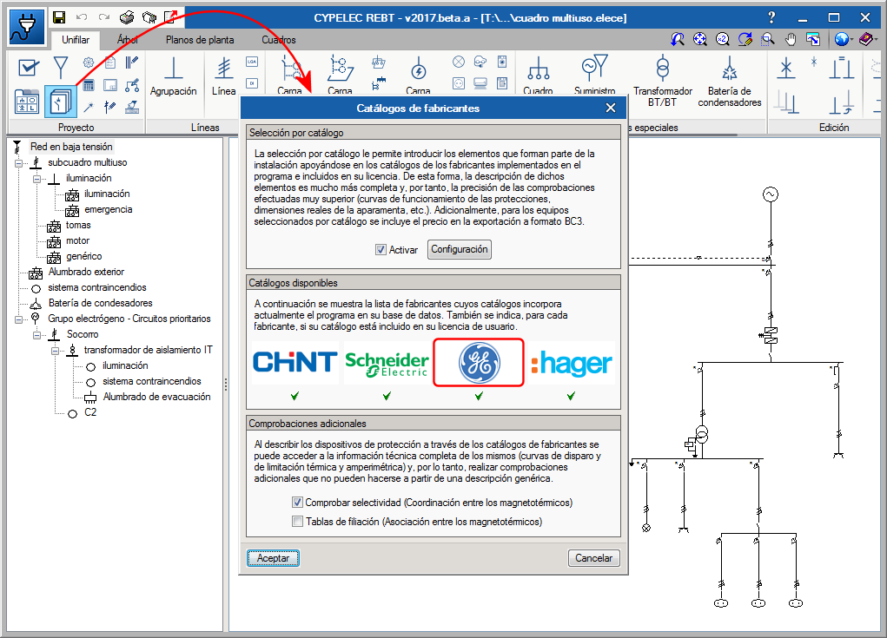Insert an Agrupación element
The width and height of the screenshot is (887, 638).
tap(174, 76)
